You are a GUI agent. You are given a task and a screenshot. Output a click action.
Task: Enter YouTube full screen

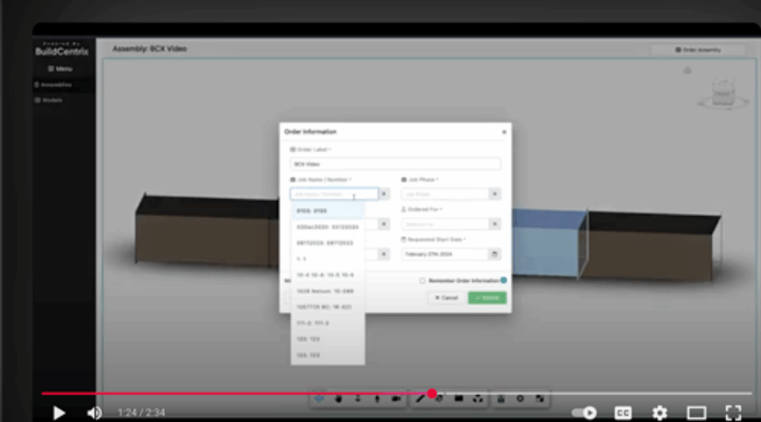click(x=733, y=413)
